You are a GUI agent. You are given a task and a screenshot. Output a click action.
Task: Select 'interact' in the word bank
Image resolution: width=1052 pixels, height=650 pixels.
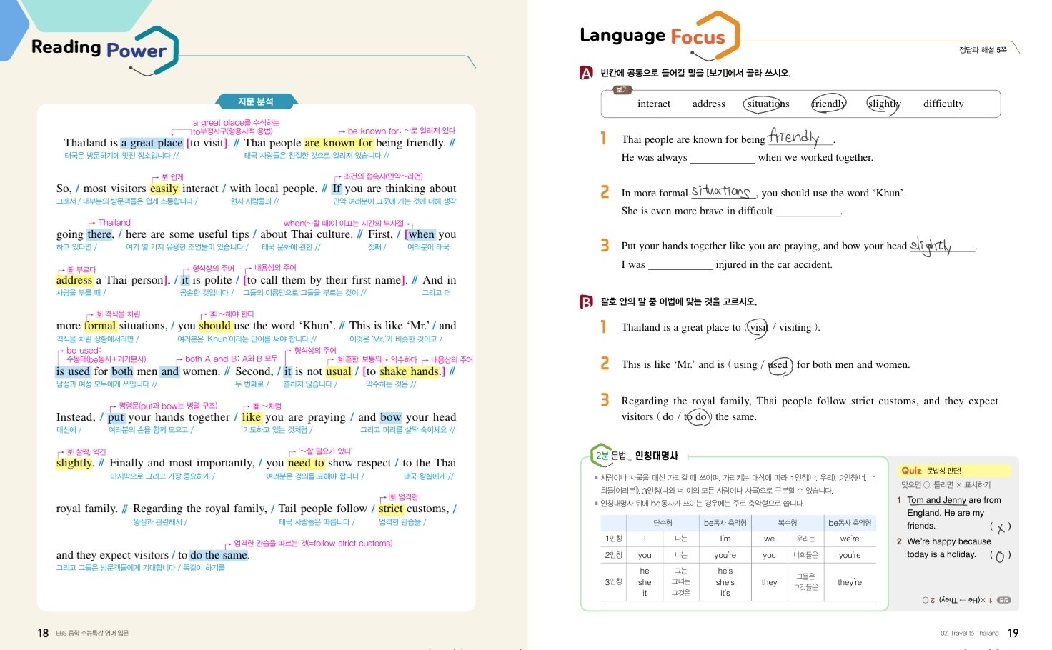[x=654, y=104]
